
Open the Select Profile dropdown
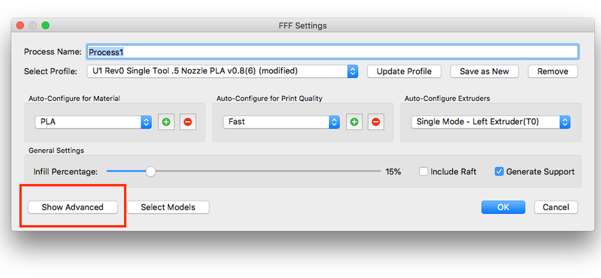pos(222,71)
